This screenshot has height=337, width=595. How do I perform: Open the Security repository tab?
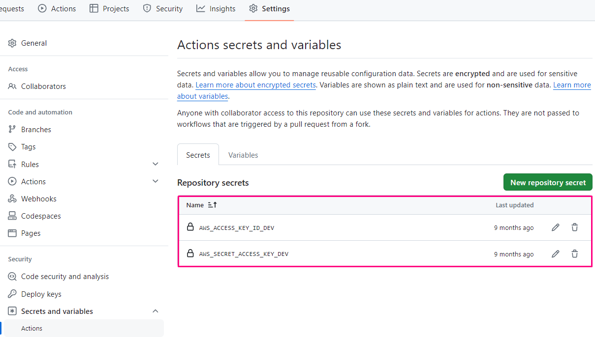(163, 9)
